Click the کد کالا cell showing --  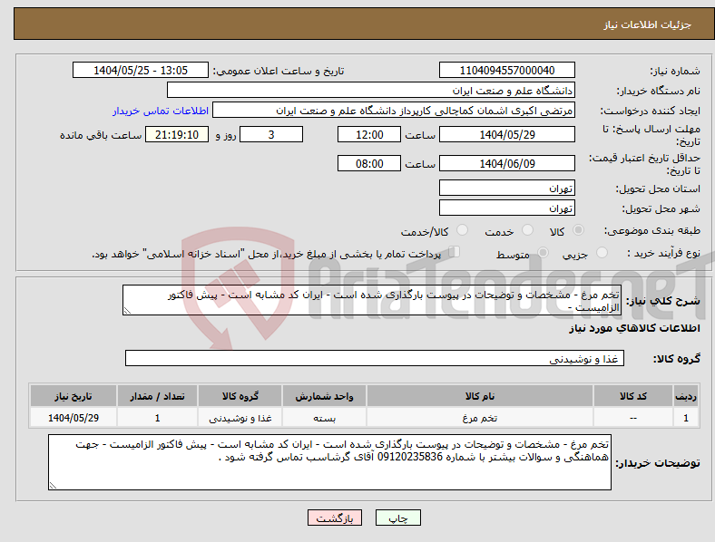point(633,418)
